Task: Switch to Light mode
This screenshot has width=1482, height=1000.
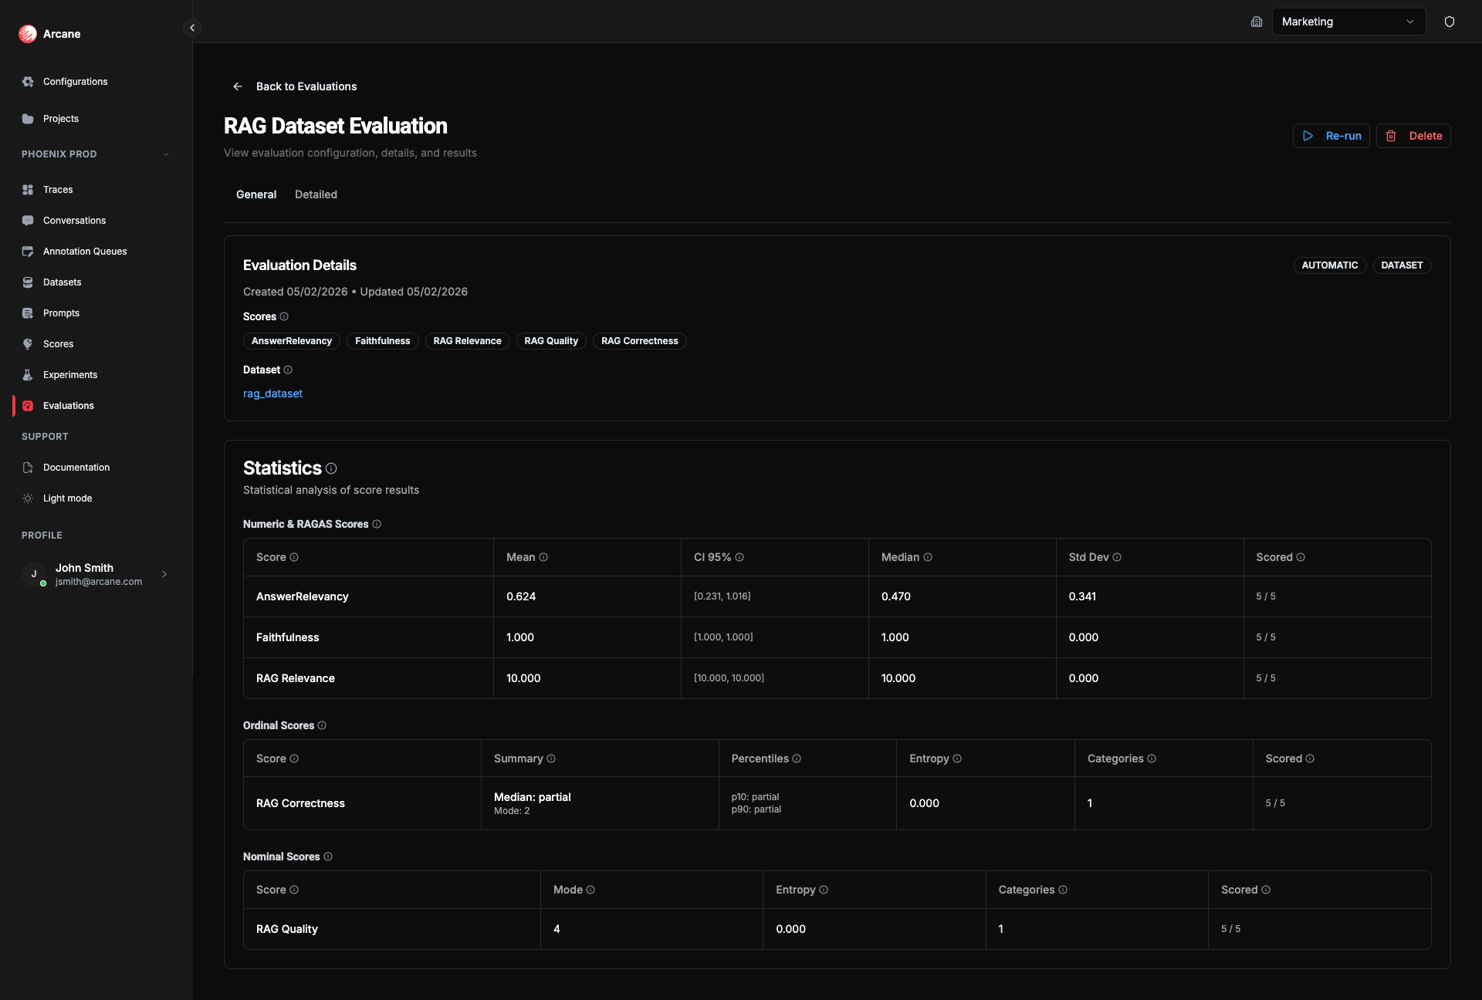Action: pyautogui.click(x=28, y=498)
